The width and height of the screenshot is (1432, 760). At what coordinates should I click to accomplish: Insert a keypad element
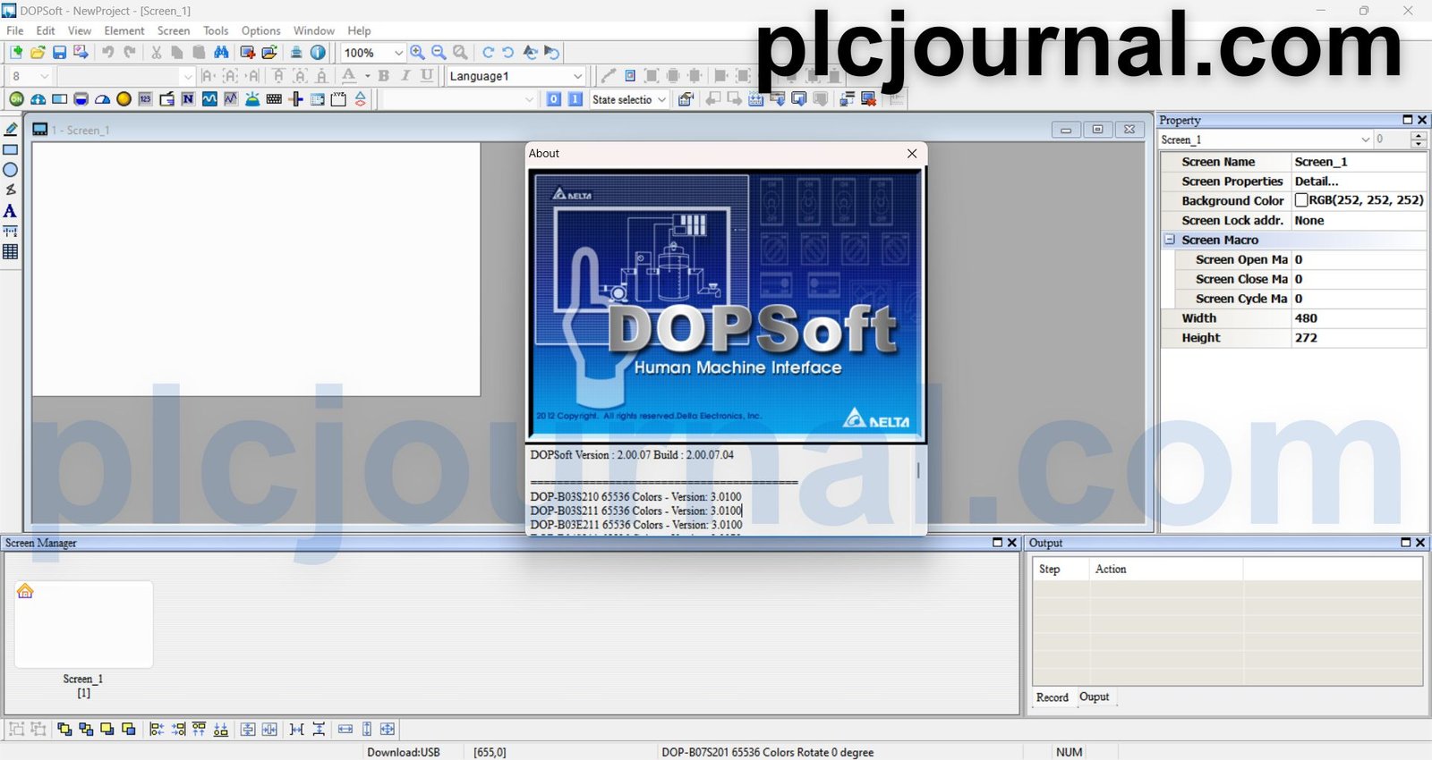point(274,99)
